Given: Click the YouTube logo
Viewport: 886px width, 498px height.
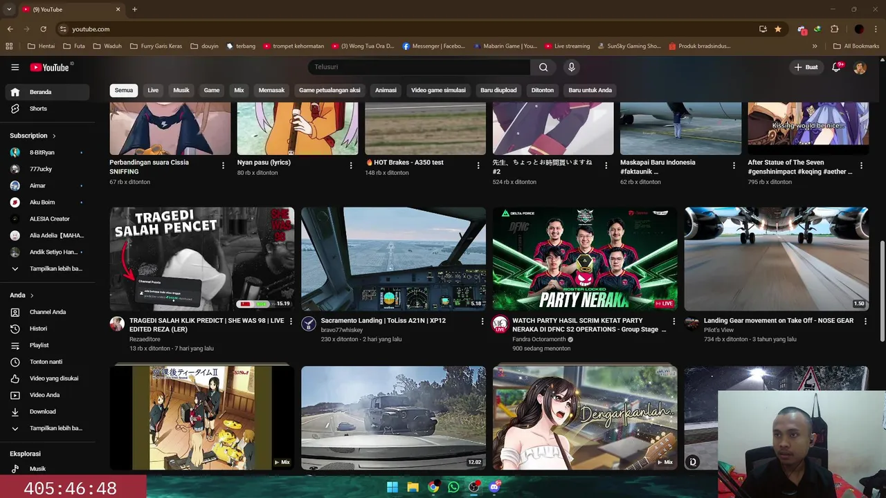Looking at the screenshot, I should 50,67.
